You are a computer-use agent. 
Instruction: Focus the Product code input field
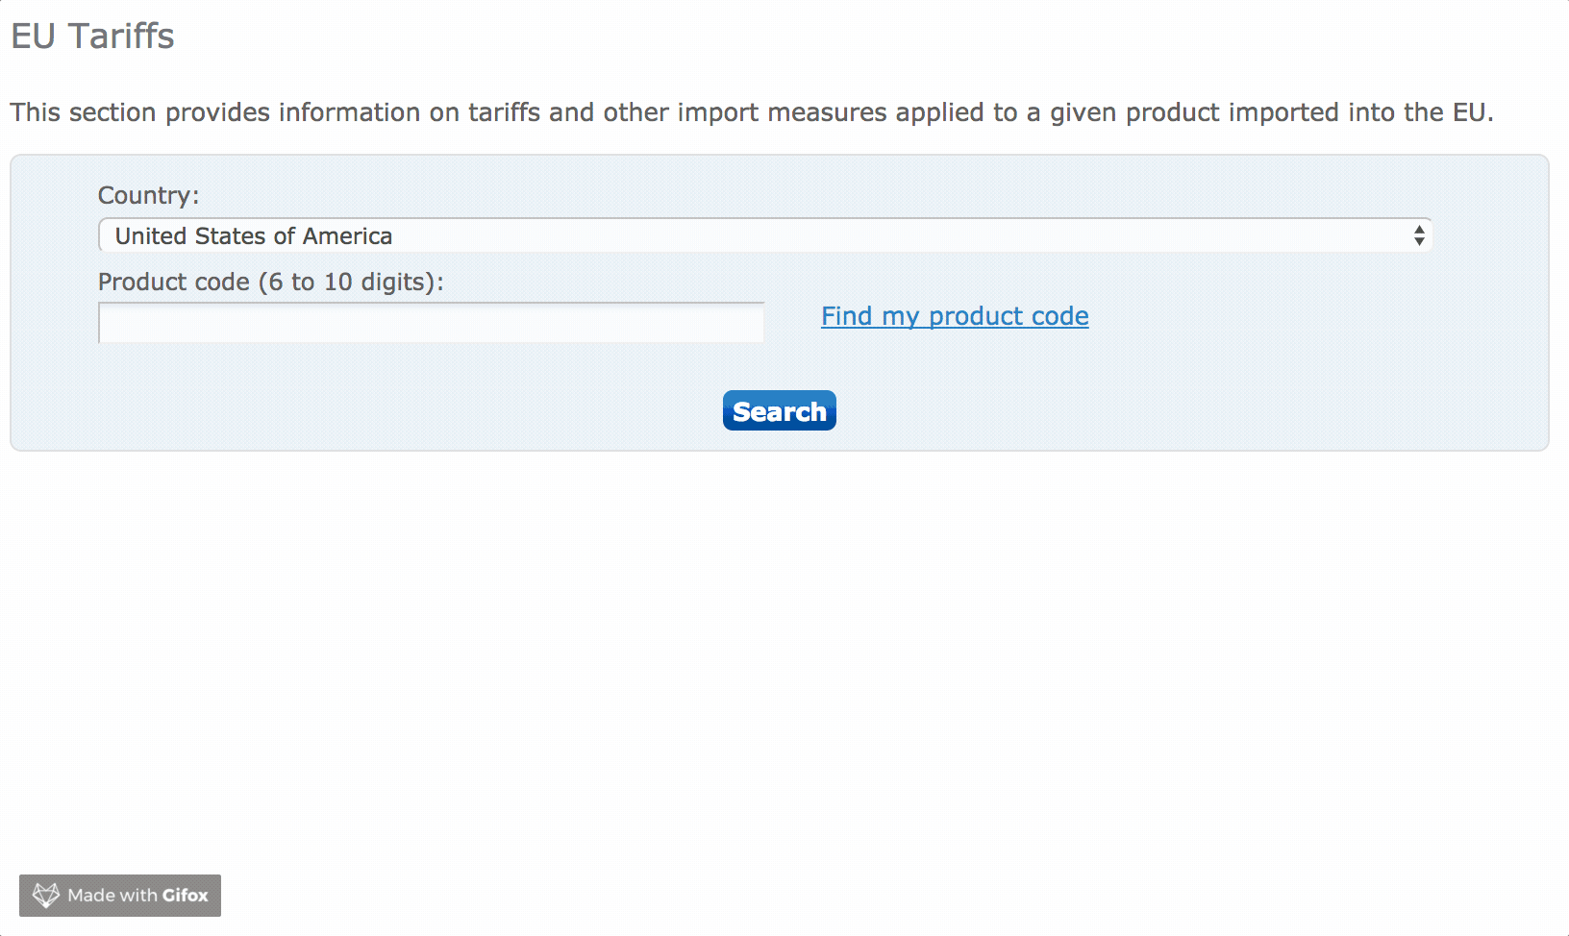point(431,323)
